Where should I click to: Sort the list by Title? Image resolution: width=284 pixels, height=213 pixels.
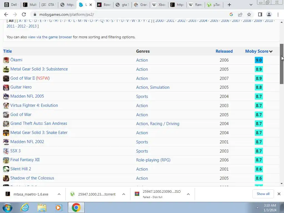[x=7, y=51]
